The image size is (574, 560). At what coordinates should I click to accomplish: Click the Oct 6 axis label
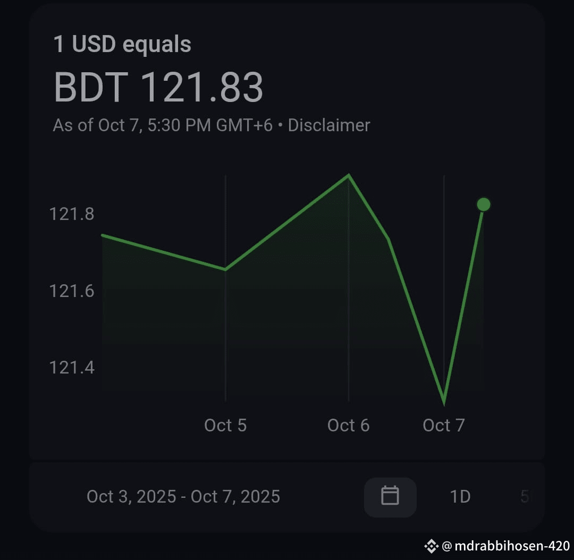point(348,425)
